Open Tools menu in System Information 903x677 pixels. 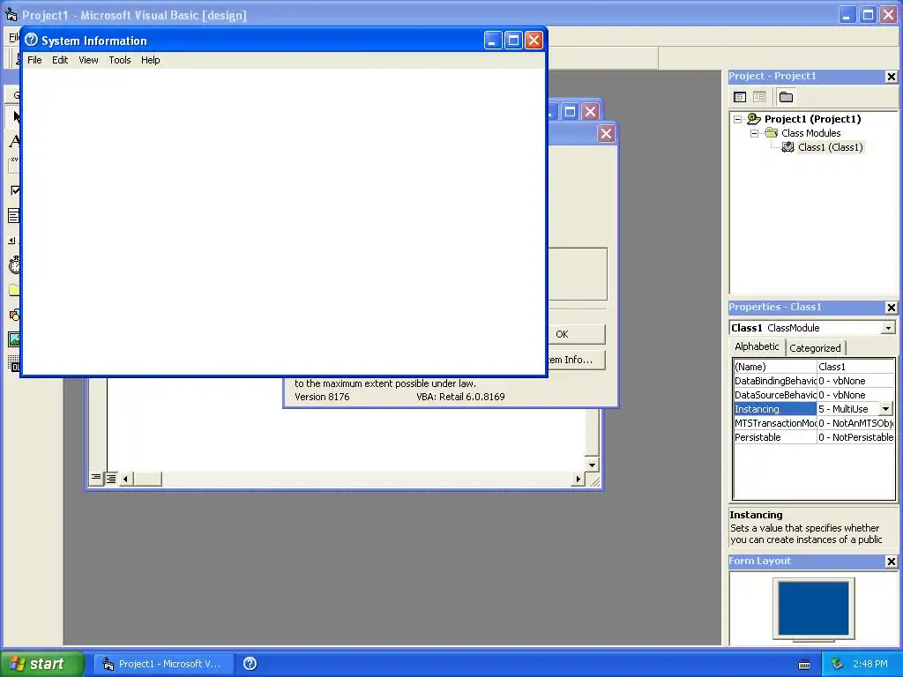pyautogui.click(x=120, y=60)
